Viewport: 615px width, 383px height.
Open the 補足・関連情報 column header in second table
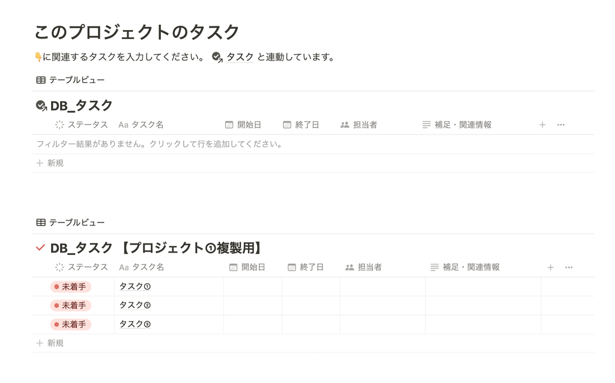tap(465, 268)
